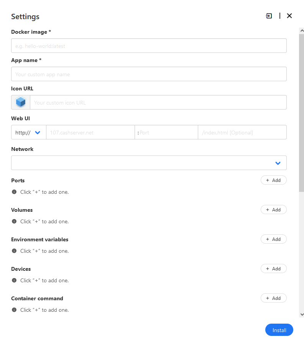Image resolution: width=304 pixels, height=347 pixels.
Task: Click info icon under Devices section
Action: (x=14, y=280)
